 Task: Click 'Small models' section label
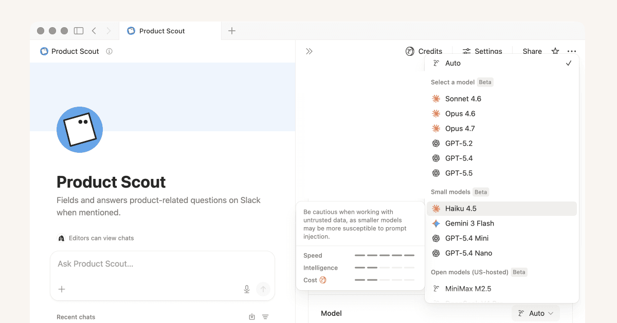click(x=450, y=192)
